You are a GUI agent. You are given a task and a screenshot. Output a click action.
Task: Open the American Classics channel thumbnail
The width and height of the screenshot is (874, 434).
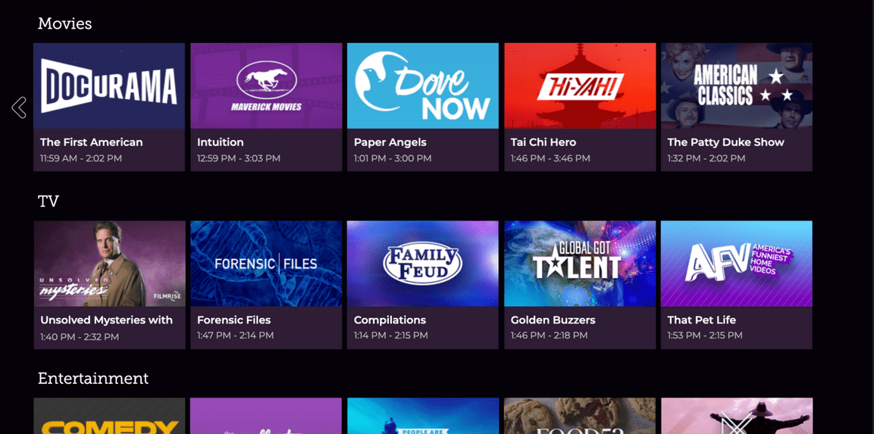tap(737, 86)
